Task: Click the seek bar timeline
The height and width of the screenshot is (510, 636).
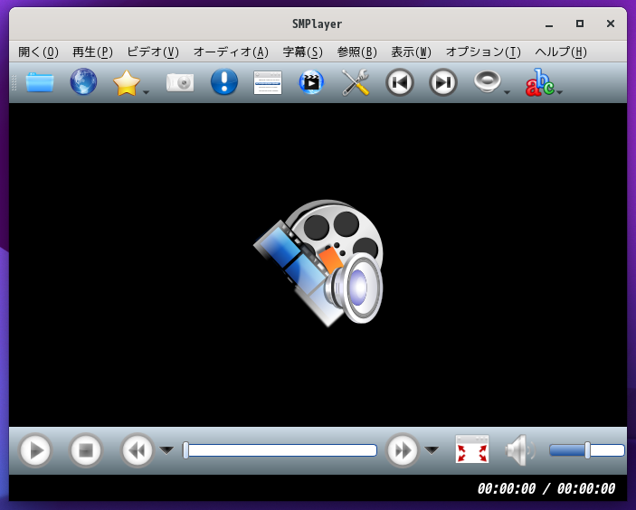Action: pyautogui.click(x=280, y=450)
